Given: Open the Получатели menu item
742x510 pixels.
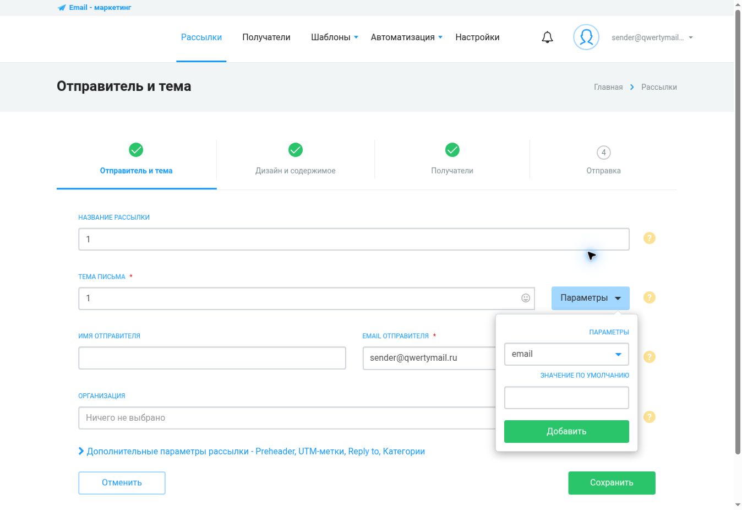Looking at the screenshot, I should coord(266,37).
